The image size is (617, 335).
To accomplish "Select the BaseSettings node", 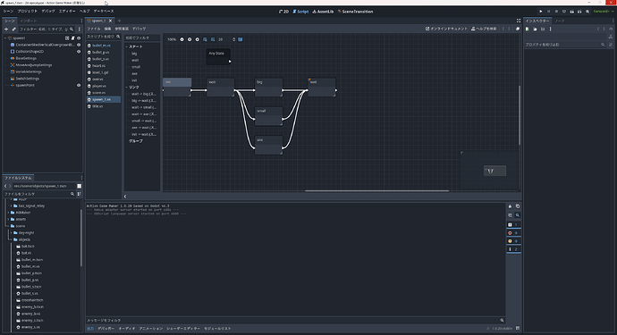I will tap(26, 58).
